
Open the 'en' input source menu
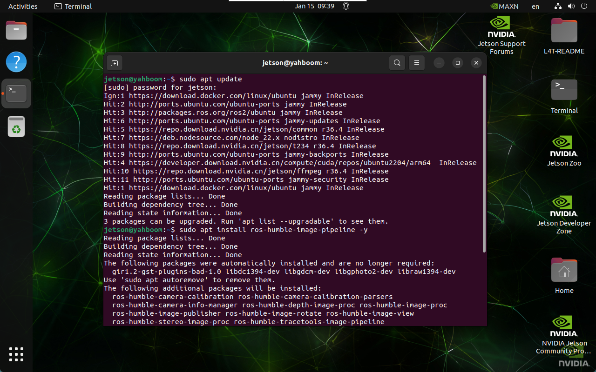(535, 7)
